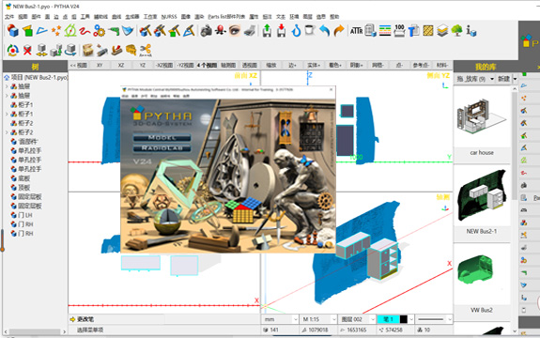The height and width of the screenshot is (338, 540).
Task: Open the M 1:15 scale dropdown
Action: (x=319, y=319)
